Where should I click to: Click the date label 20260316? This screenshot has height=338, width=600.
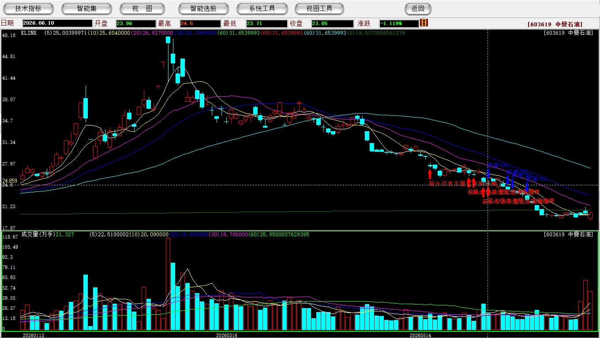point(226,335)
